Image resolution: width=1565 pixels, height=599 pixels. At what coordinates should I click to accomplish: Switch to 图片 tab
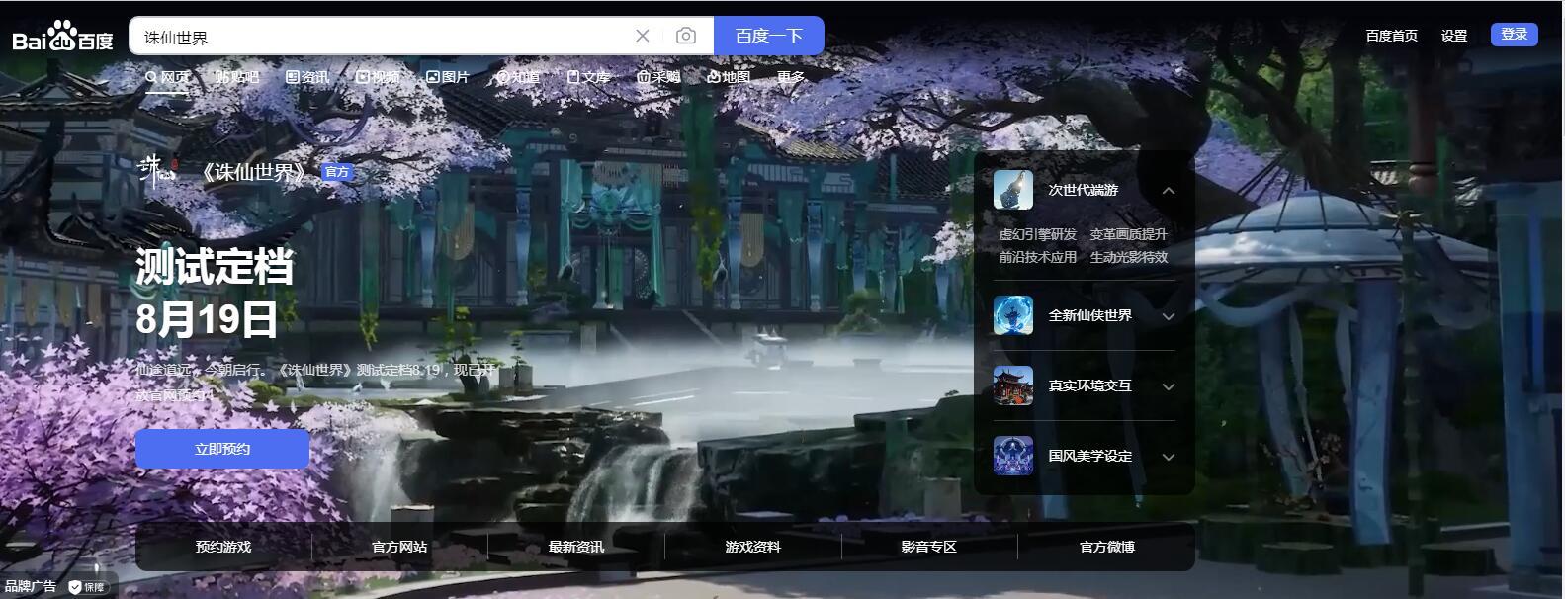pos(448,77)
